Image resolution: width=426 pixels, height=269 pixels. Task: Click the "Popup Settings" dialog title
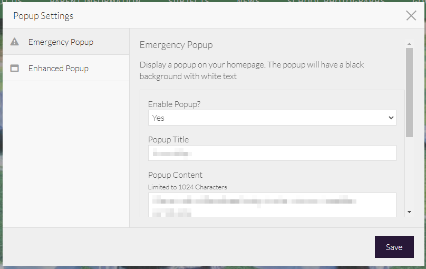point(43,15)
